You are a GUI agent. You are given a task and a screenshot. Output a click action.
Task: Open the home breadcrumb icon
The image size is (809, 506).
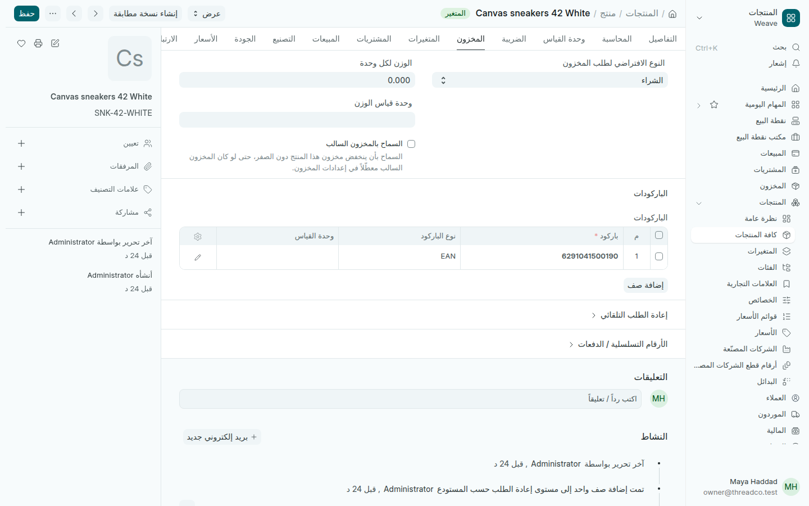pyautogui.click(x=672, y=13)
